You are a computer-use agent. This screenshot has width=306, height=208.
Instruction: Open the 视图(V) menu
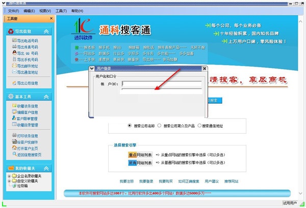45,11
